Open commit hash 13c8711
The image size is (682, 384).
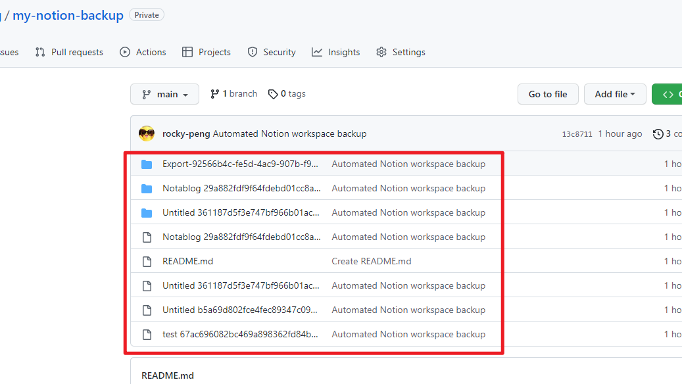[577, 134]
